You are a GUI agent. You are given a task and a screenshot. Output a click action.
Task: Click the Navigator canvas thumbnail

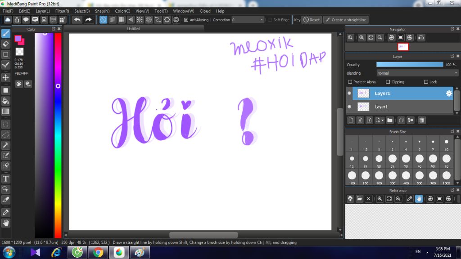tap(403, 47)
